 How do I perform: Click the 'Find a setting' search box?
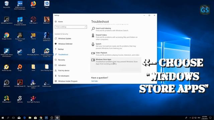point(71,27)
